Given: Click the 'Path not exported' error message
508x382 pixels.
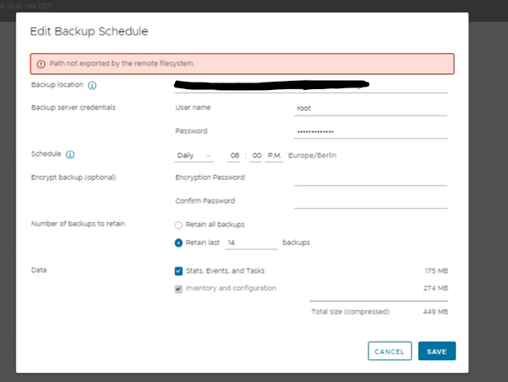Looking at the screenshot, I should pyautogui.click(x=122, y=63).
